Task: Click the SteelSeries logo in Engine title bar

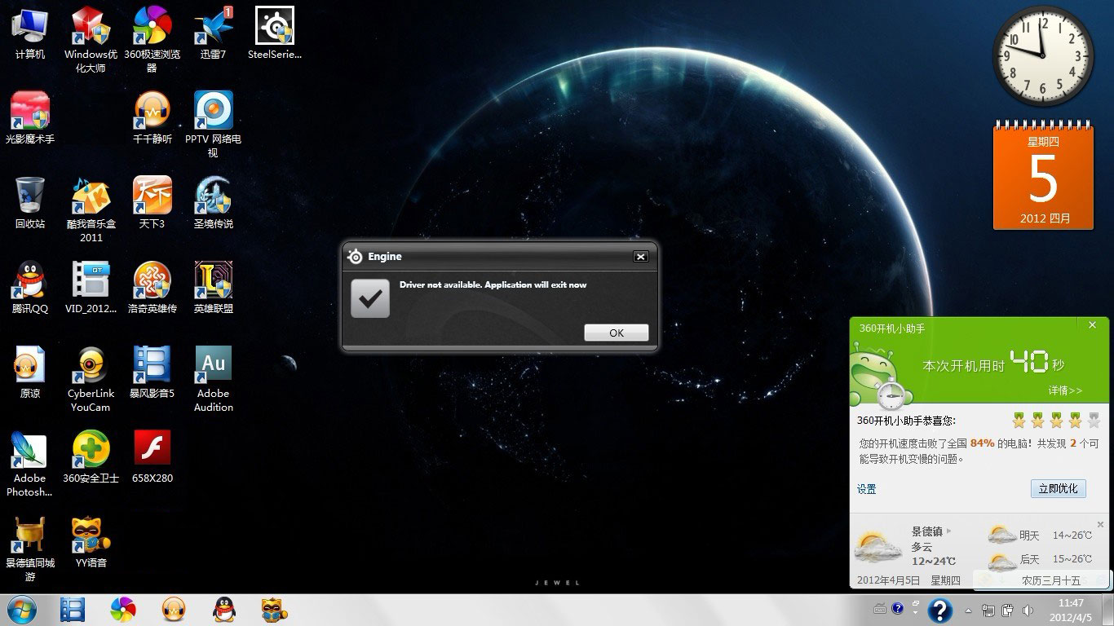Action: [x=355, y=257]
